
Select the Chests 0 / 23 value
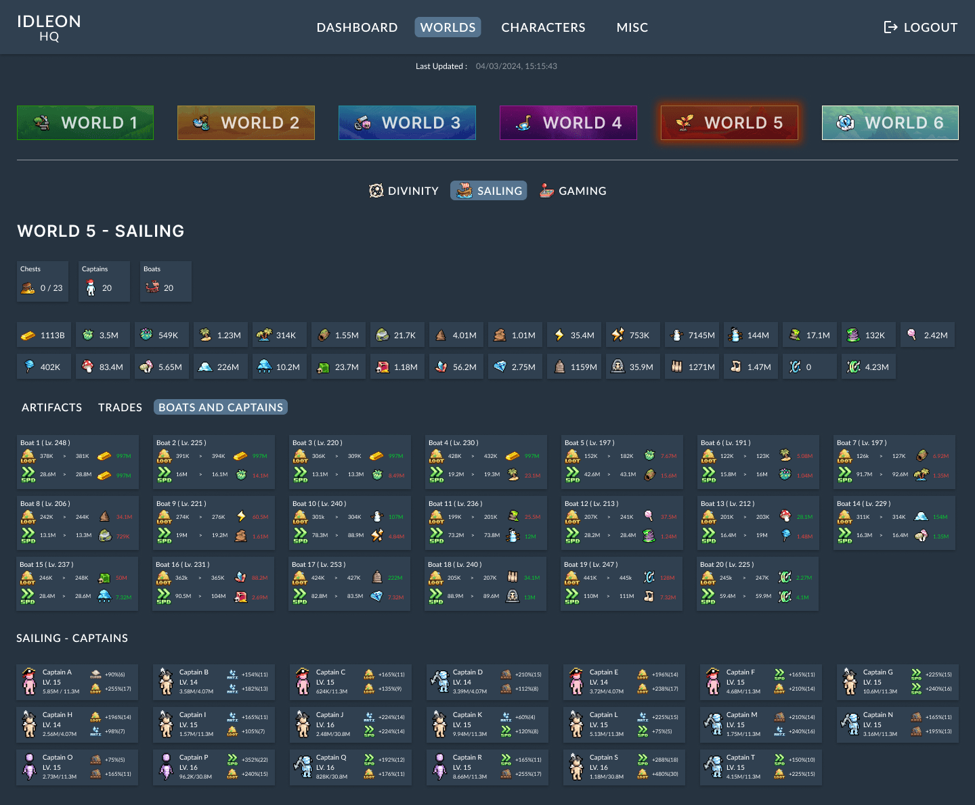tap(51, 288)
